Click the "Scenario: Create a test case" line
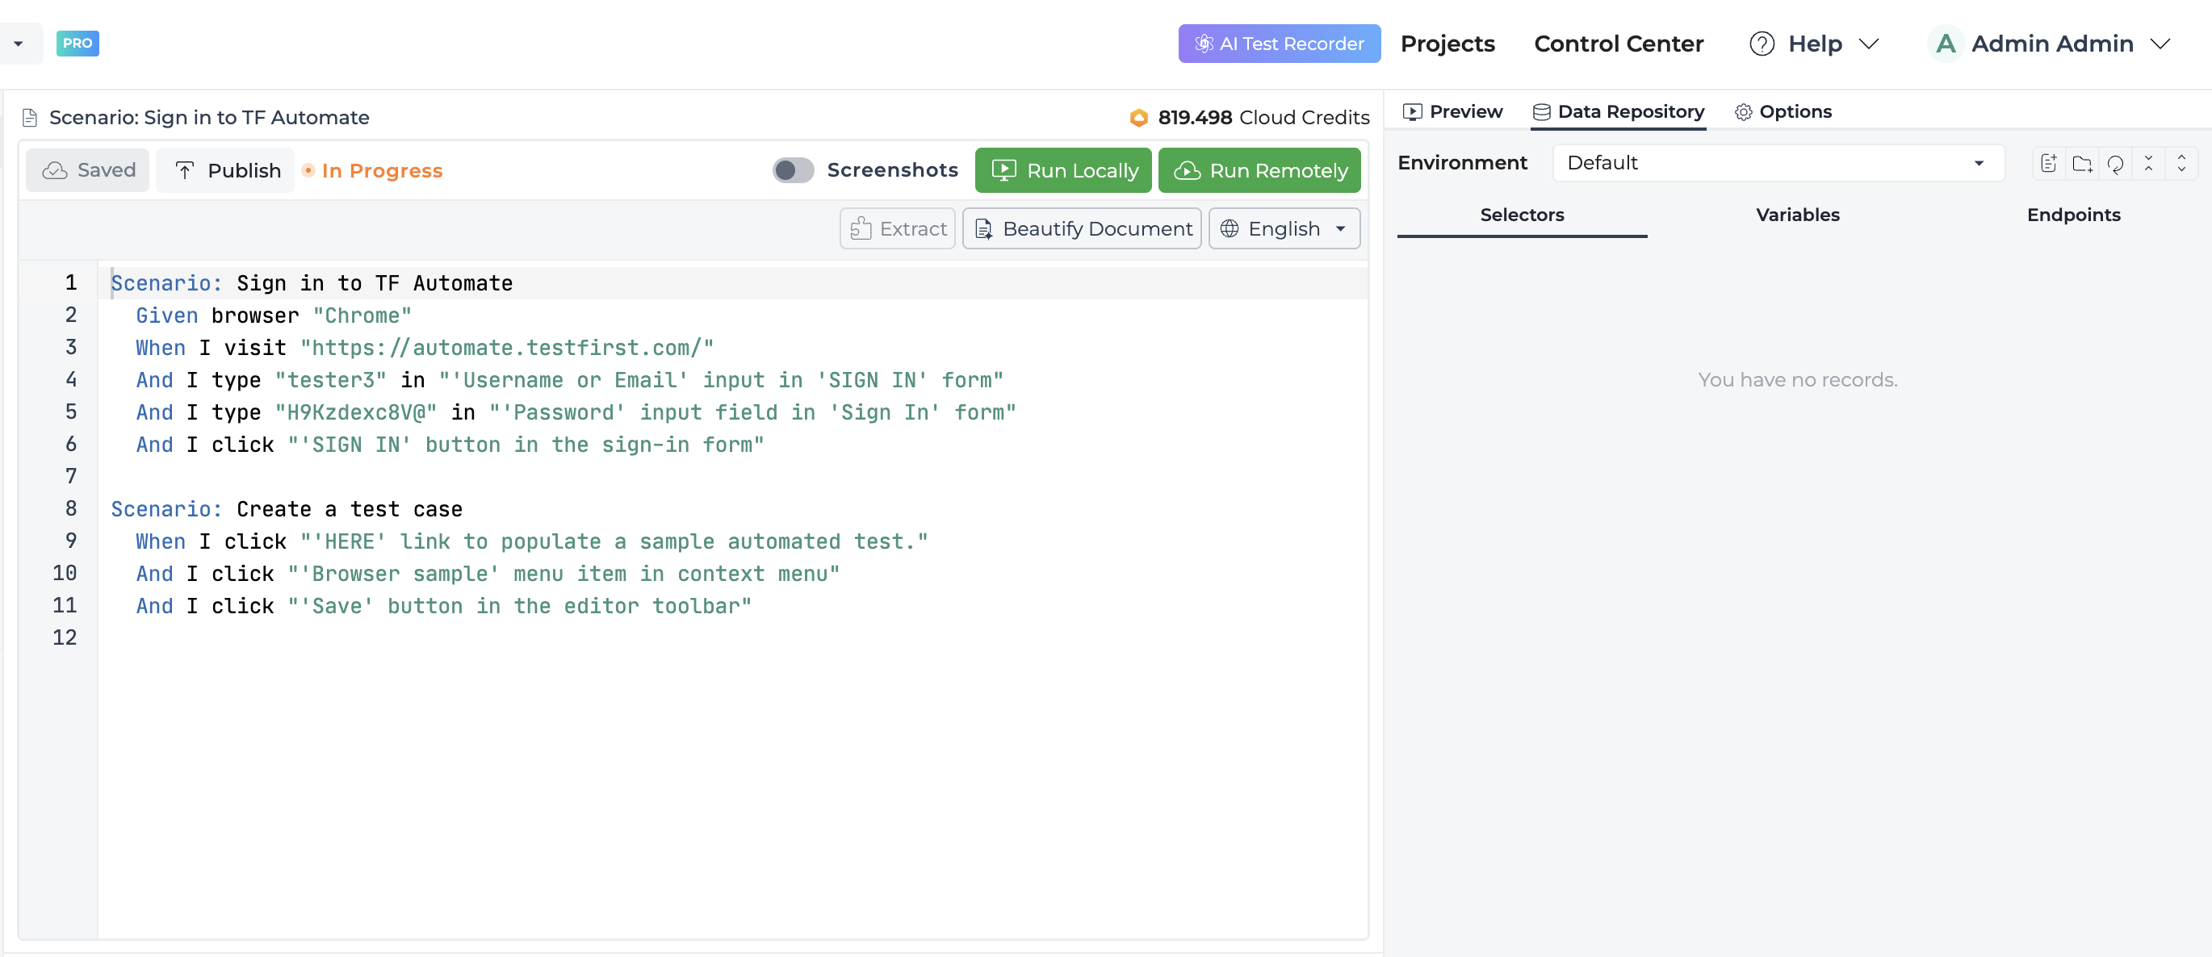The image size is (2212, 957). [287, 509]
